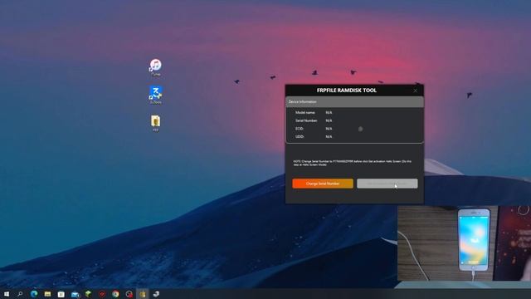Open the red circular app in the taskbar
The width and height of the screenshot is (531, 299).
pos(102,294)
